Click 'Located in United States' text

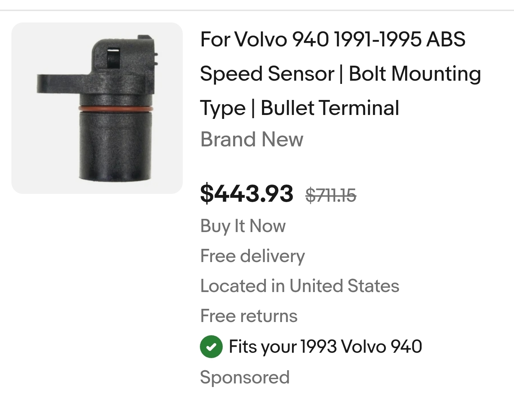click(299, 286)
